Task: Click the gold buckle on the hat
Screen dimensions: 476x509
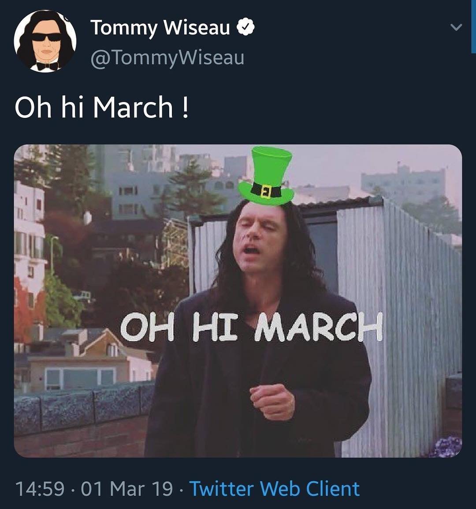Action: pyautogui.click(x=266, y=192)
